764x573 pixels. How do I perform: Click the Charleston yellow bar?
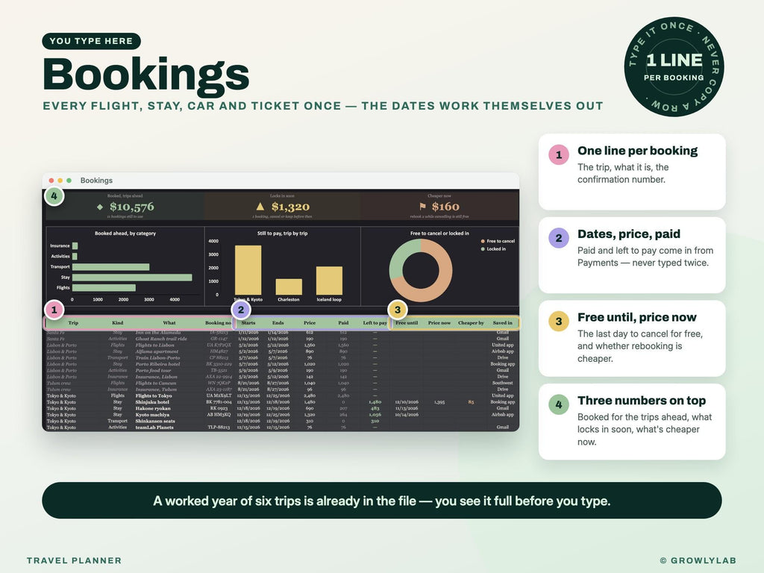pos(289,287)
